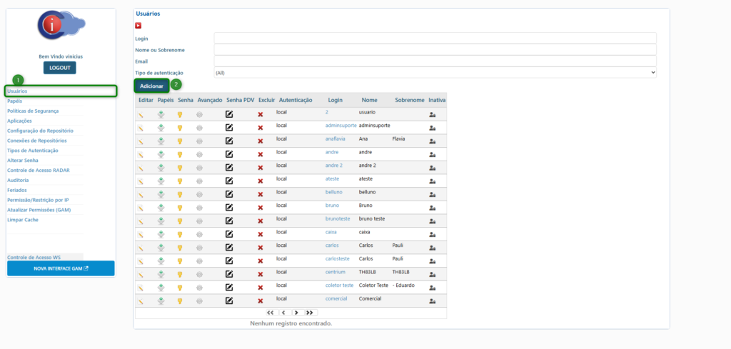The image size is (731, 349).
Task: Click the Senha key icon for andre
Action: pyautogui.click(x=181, y=154)
